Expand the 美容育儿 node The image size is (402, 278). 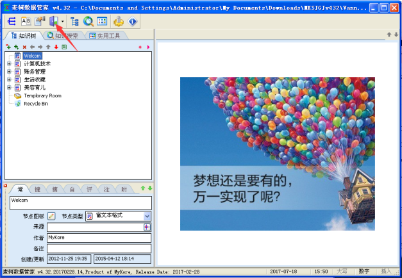coord(9,88)
